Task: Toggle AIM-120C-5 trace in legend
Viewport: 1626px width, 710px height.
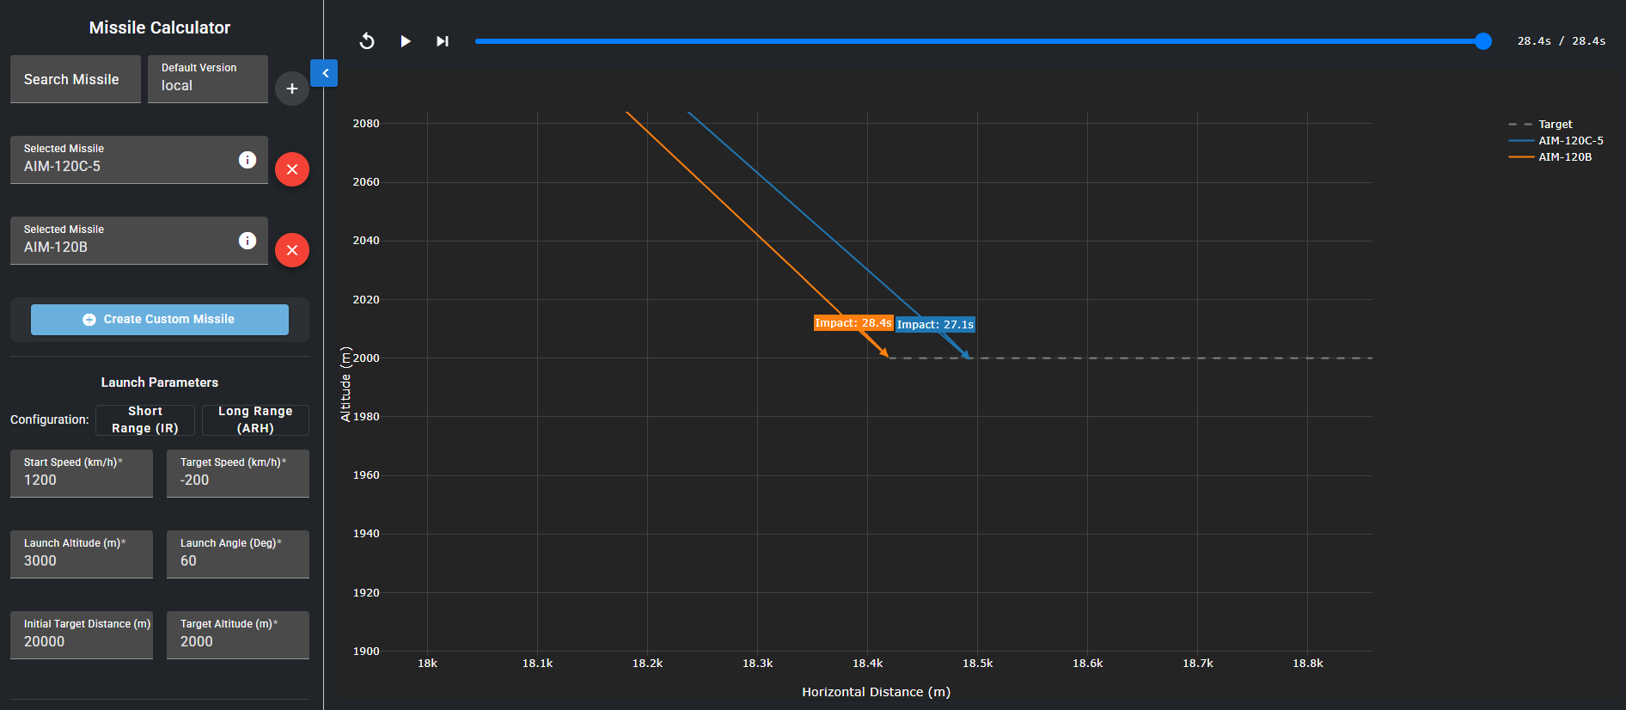Action: pyautogui.click(x=1569, y=141)
